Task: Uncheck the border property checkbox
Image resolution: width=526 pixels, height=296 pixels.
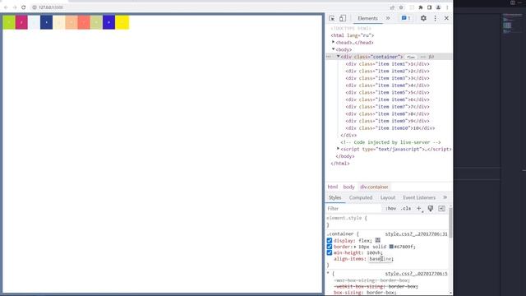Action: (x=330, y=247)
